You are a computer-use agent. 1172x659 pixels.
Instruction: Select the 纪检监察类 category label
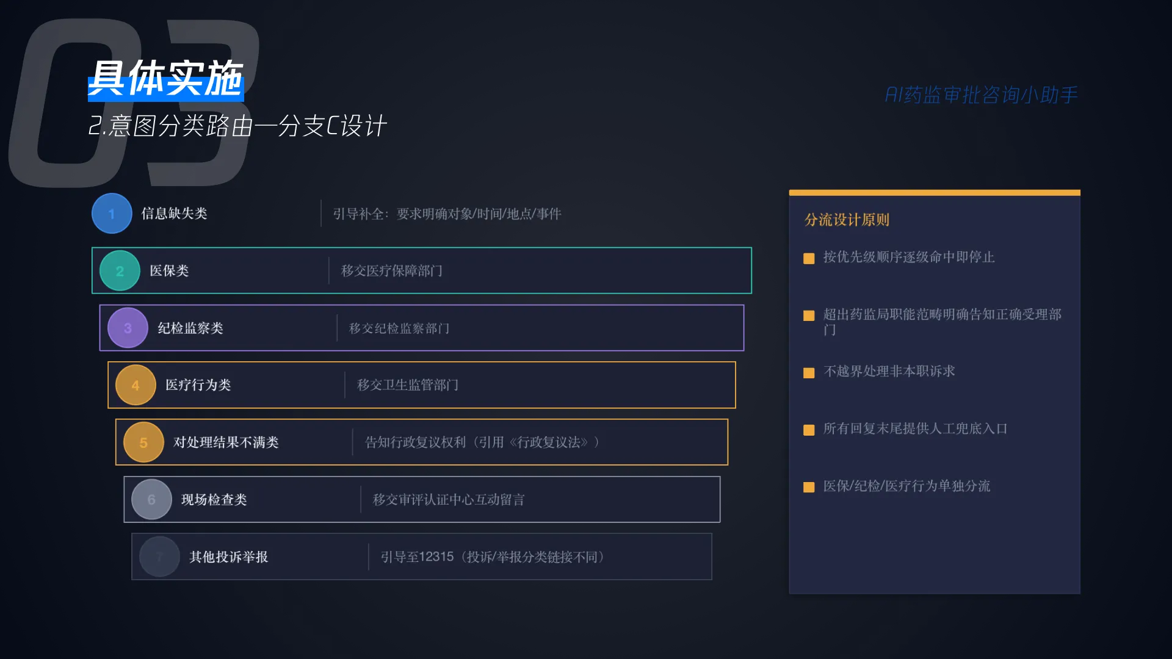[x=190, y=328]
